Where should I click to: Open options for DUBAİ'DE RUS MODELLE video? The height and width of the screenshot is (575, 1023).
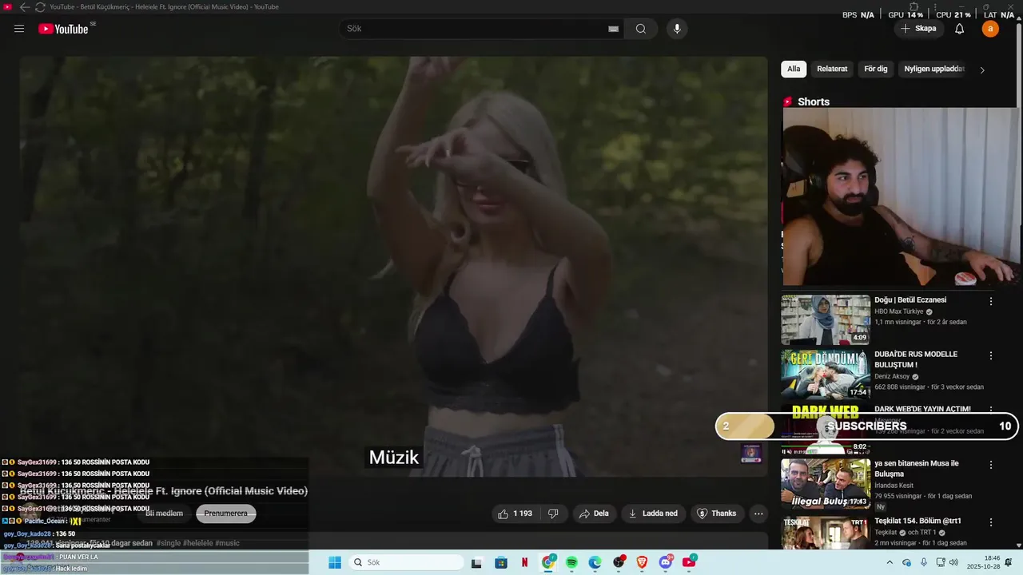(991, 355)
